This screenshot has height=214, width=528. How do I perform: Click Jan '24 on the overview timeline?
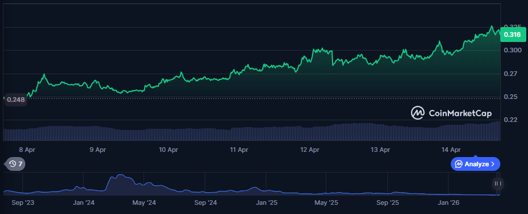click(x=84, y=203)
